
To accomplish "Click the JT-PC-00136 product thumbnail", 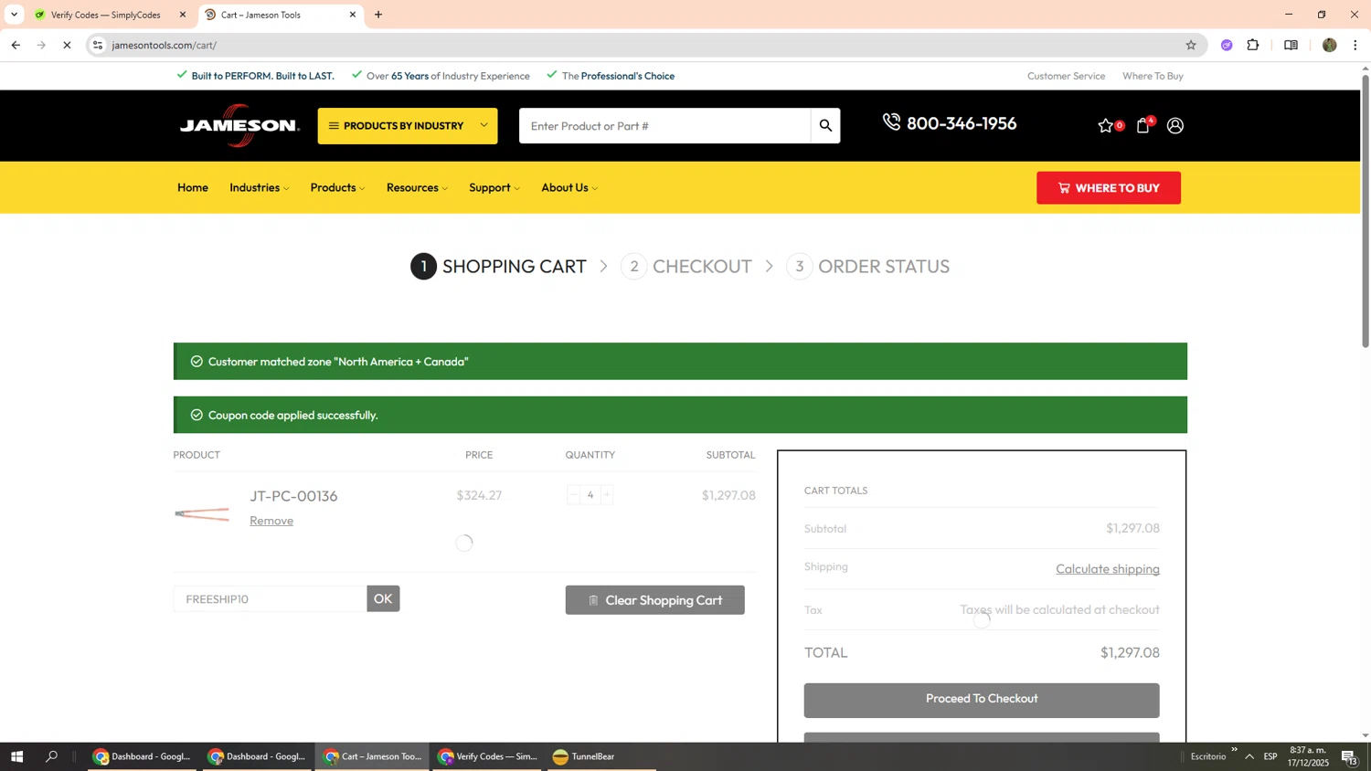I will click(x=202, y=514).
